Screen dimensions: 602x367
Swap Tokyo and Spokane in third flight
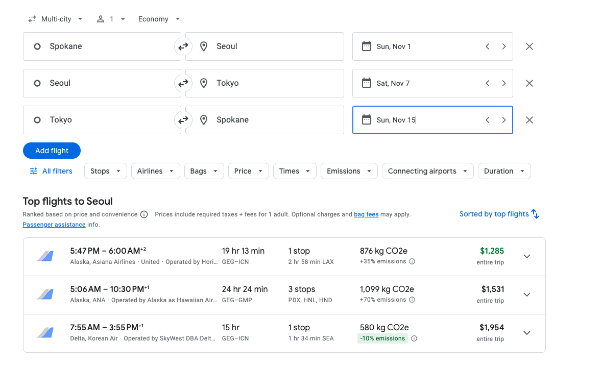(183, 120)
